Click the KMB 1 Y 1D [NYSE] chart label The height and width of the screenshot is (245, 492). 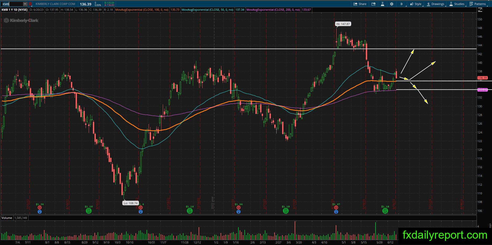coord(15,10)
